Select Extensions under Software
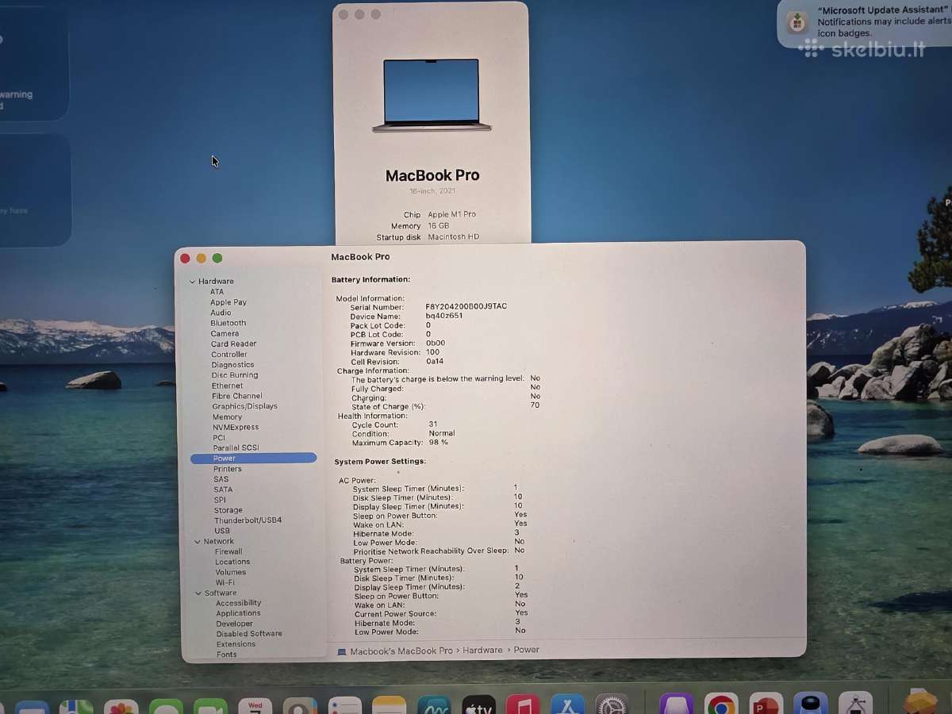952x714 pixels. (236, 644)
